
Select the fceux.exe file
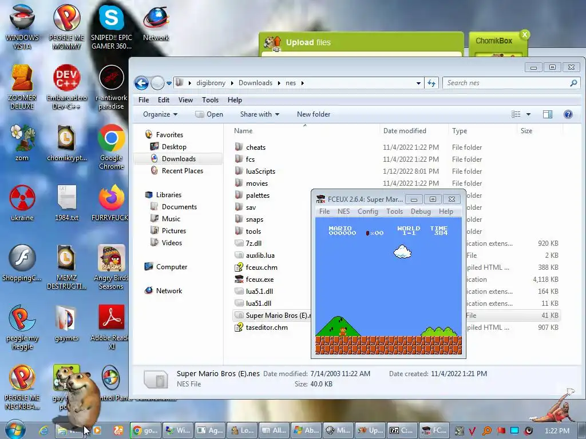coord(259,279)
